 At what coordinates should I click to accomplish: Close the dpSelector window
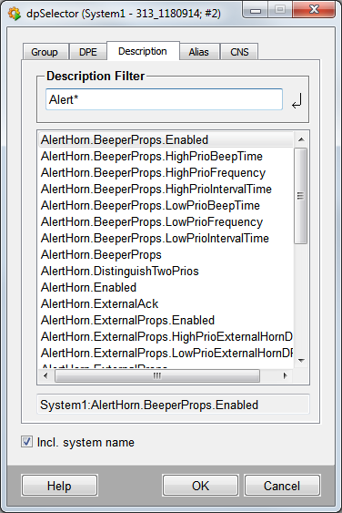pyautogui.click(x=314, y=10)
